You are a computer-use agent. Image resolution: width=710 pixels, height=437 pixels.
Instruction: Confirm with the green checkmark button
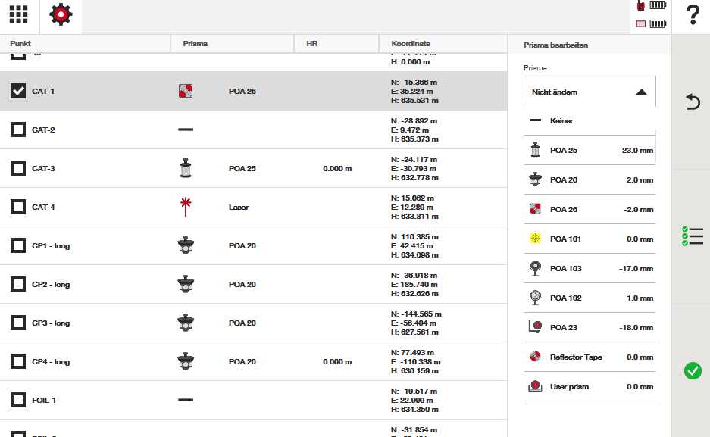pyautogui.click(x=693, y=370)
